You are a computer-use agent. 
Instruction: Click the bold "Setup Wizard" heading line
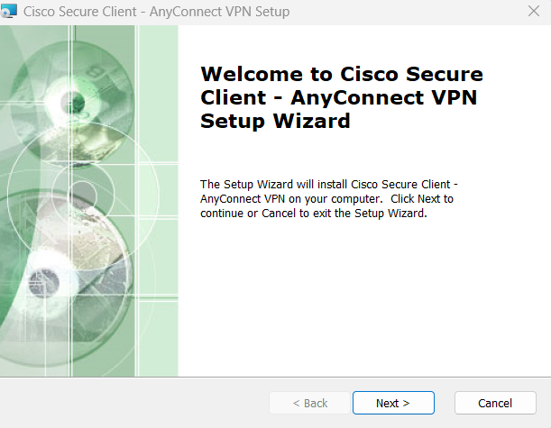[274, 121]
